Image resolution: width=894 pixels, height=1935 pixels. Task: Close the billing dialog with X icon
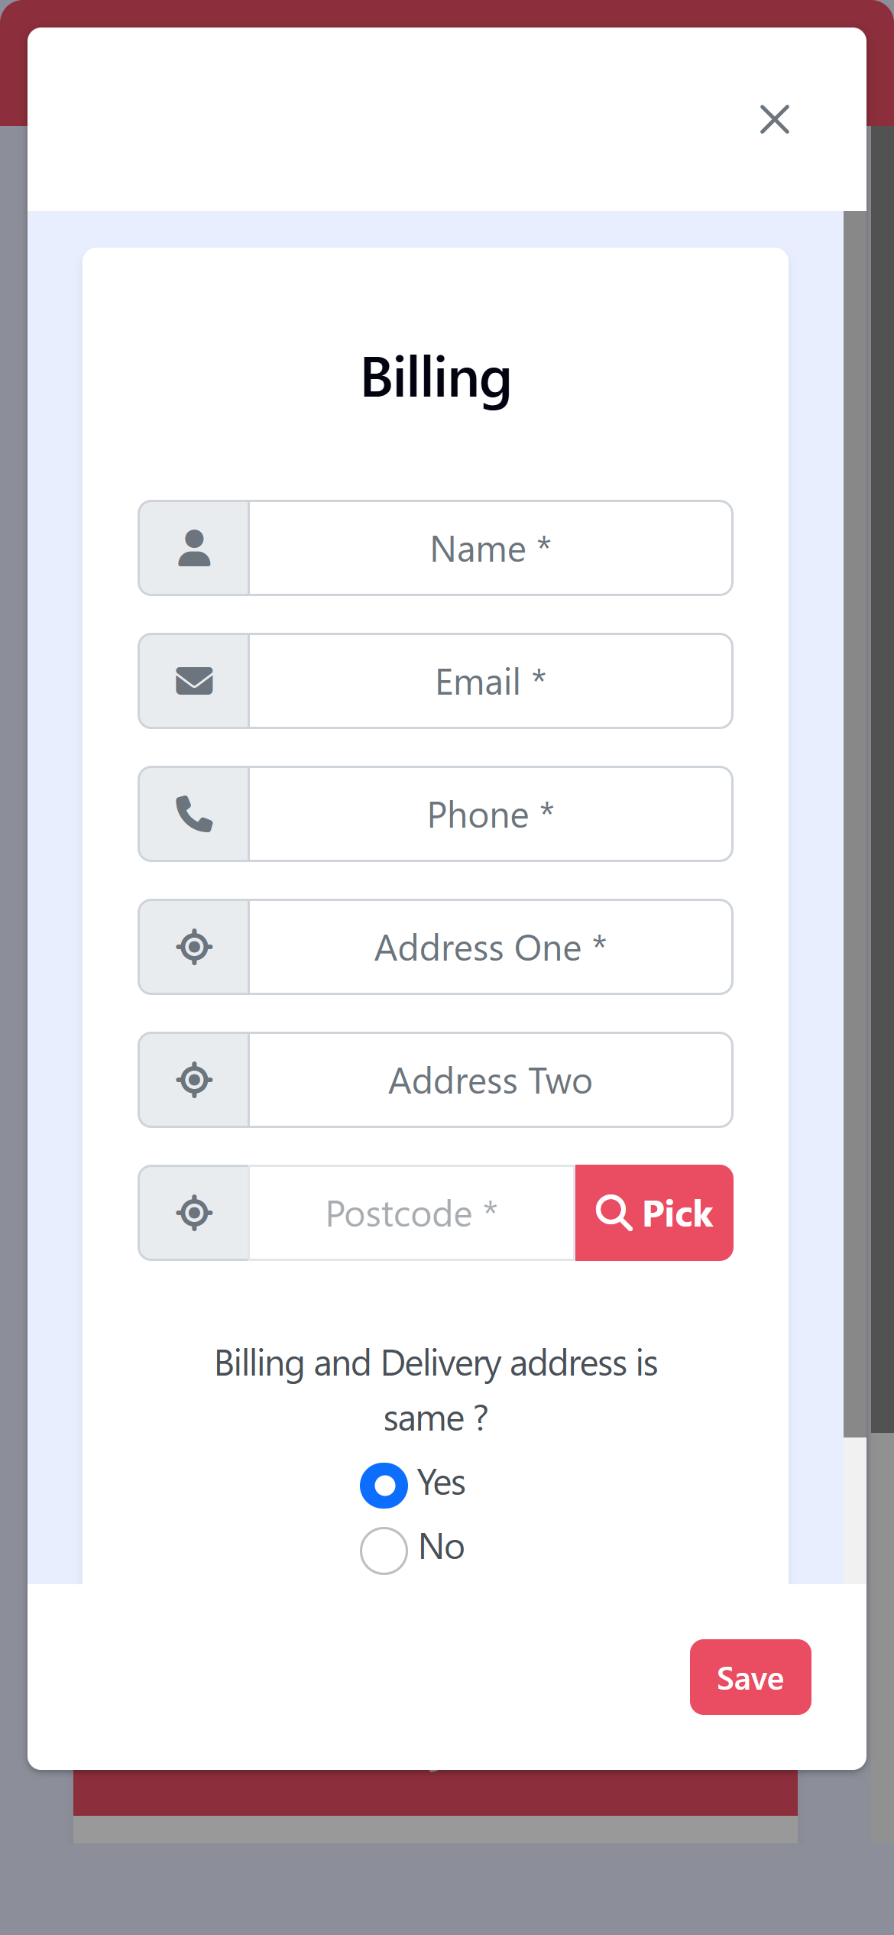pos(775,119)
